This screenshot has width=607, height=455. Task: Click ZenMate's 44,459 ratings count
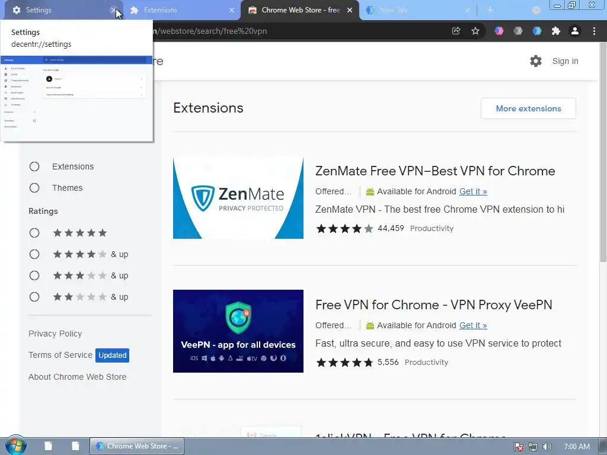point(391,228)
